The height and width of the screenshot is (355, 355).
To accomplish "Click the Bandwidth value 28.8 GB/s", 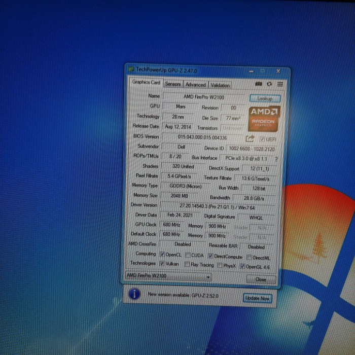I will coord(254,198).
